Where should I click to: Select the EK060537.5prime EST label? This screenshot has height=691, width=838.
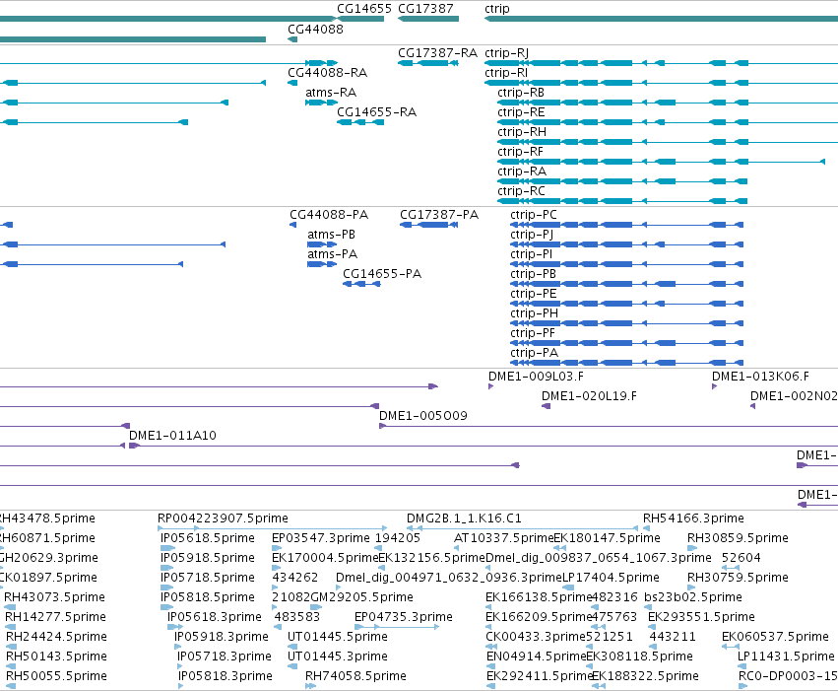(775, 638)
